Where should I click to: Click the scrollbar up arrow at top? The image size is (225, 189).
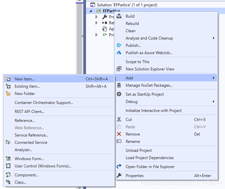[x=79, y=1]
